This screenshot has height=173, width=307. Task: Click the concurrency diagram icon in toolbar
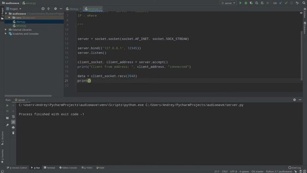coord(262,3)
